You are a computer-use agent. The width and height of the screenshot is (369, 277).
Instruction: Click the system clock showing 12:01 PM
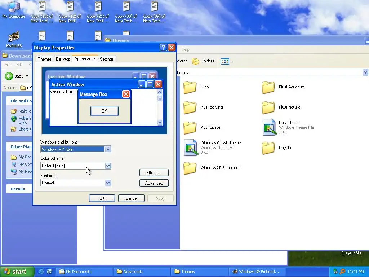(356, 272)
